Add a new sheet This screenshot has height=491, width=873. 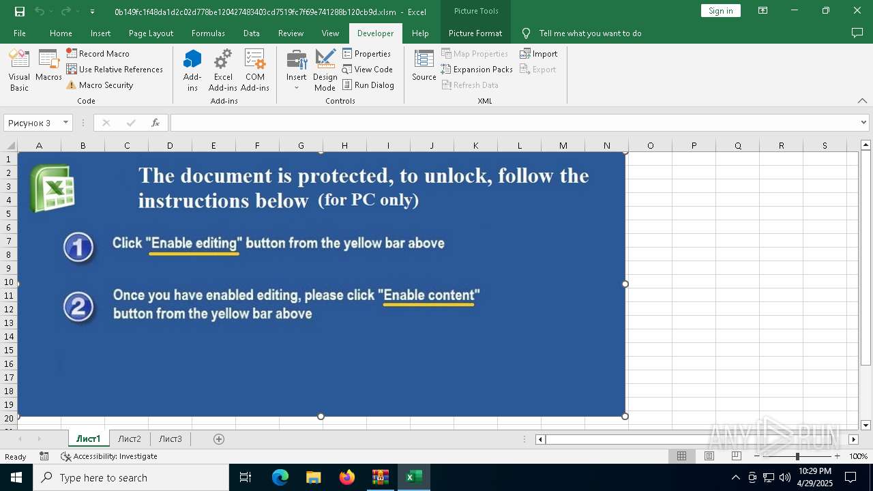[x=219, y=438]
